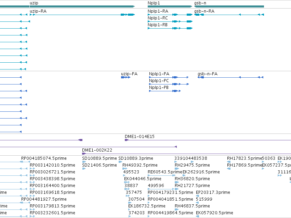Click the EP20317.3prime EST label
This screenshot has height=218, width=291.
213,192
